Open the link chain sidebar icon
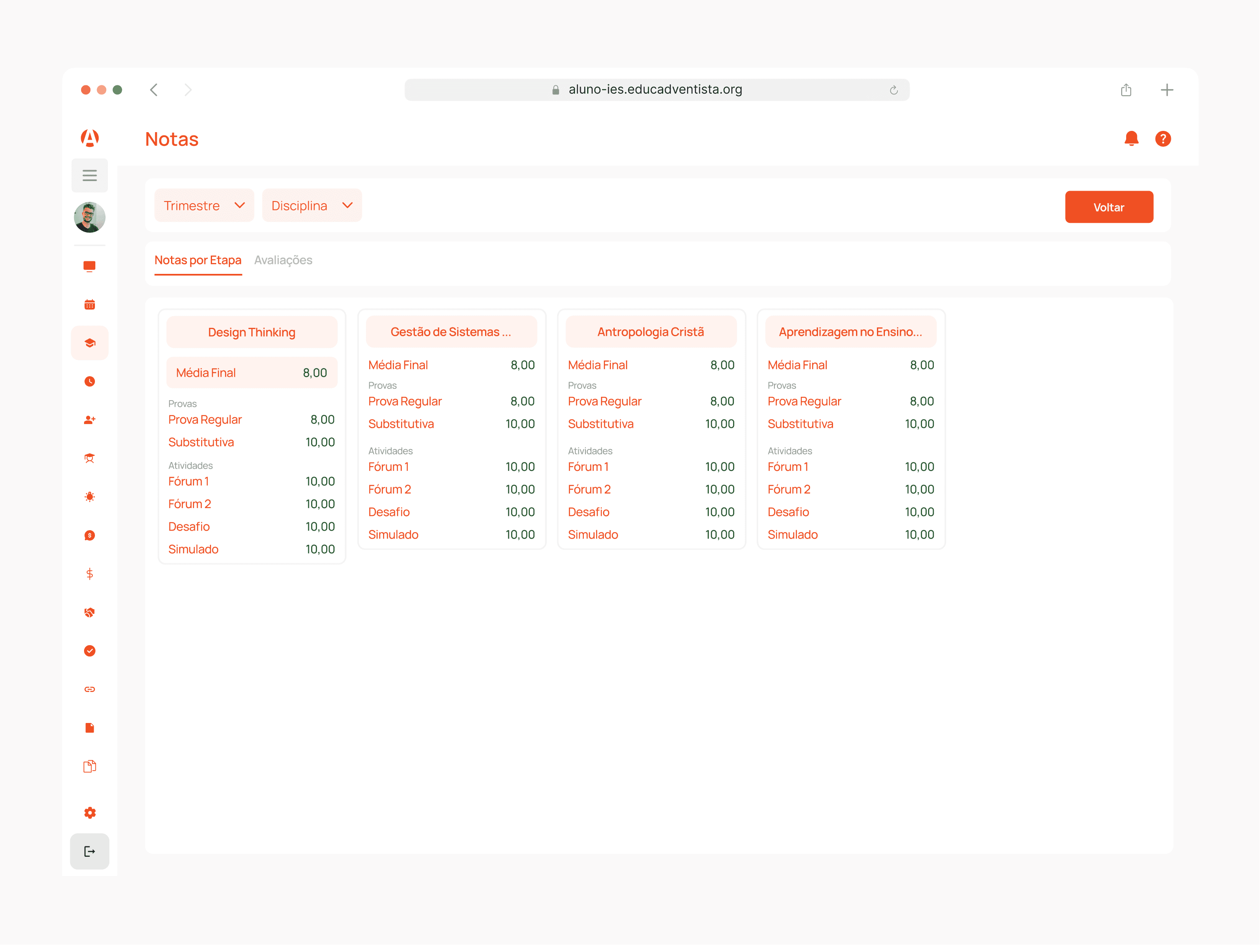Screen dimensions: 1260x945 click(89, 689)
